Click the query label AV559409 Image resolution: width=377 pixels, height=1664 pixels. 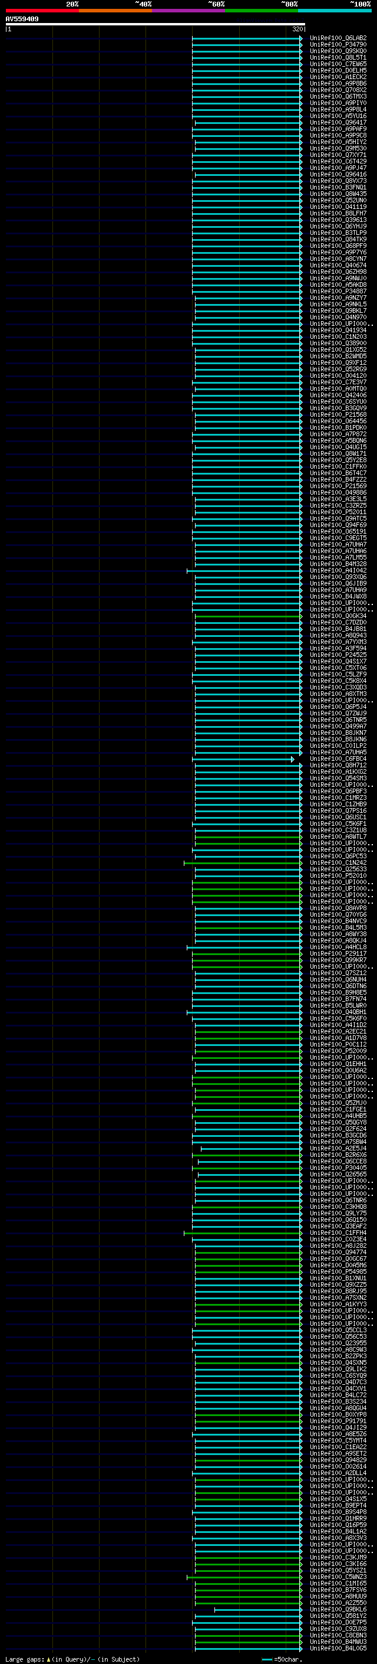point(22,19)
